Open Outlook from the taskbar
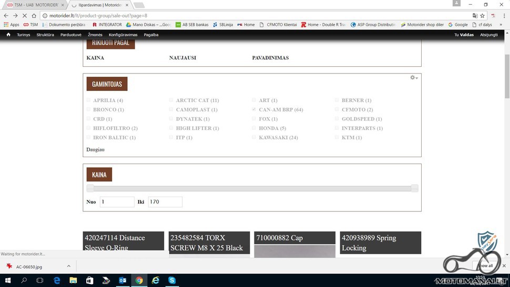 point(123,280)
